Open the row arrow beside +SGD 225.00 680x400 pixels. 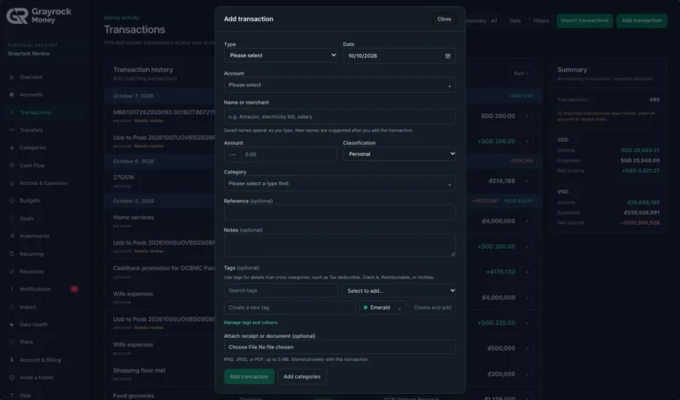tap(527, 323)
